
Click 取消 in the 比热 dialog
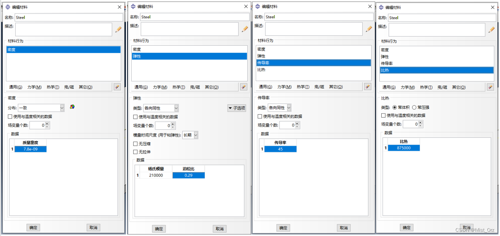467,227
